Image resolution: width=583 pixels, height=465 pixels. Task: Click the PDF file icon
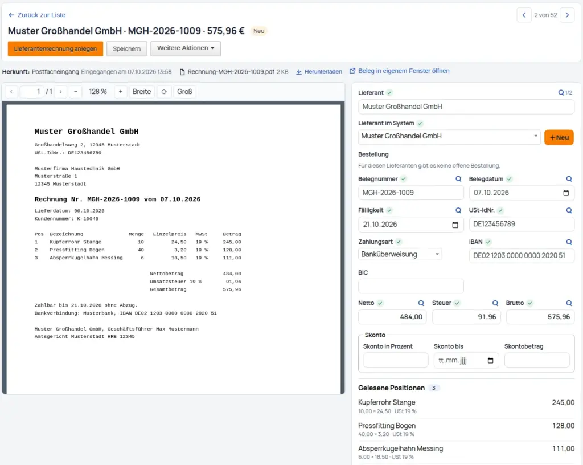coord(182,72)
